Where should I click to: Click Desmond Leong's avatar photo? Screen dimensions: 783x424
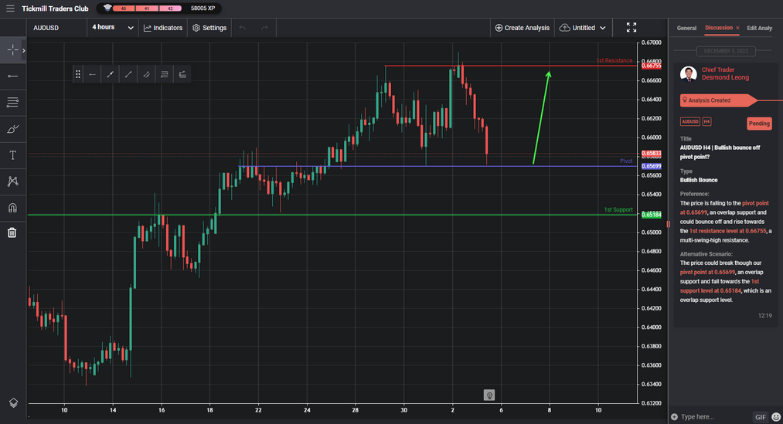pyautogui.click(x=689, y=74)
